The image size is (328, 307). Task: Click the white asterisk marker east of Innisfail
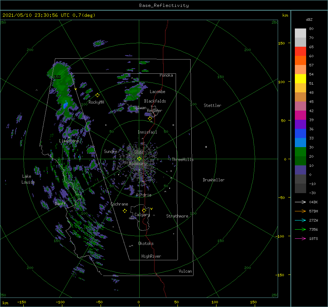pyautogui.click(x=173, y=125)
